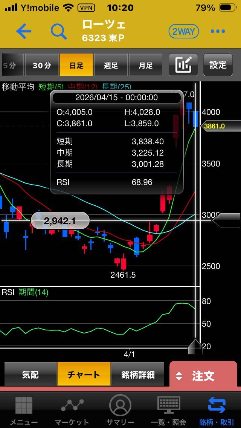Open the three-dot more options menu

click(x=218, y=32)
